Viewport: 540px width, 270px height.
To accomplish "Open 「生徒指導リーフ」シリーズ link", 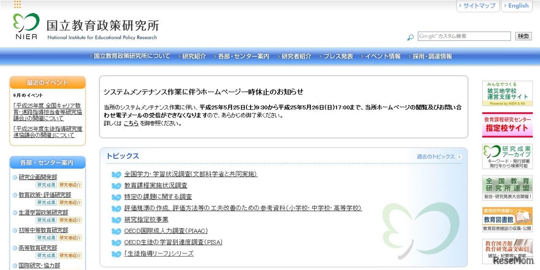I will pos(159,254).
